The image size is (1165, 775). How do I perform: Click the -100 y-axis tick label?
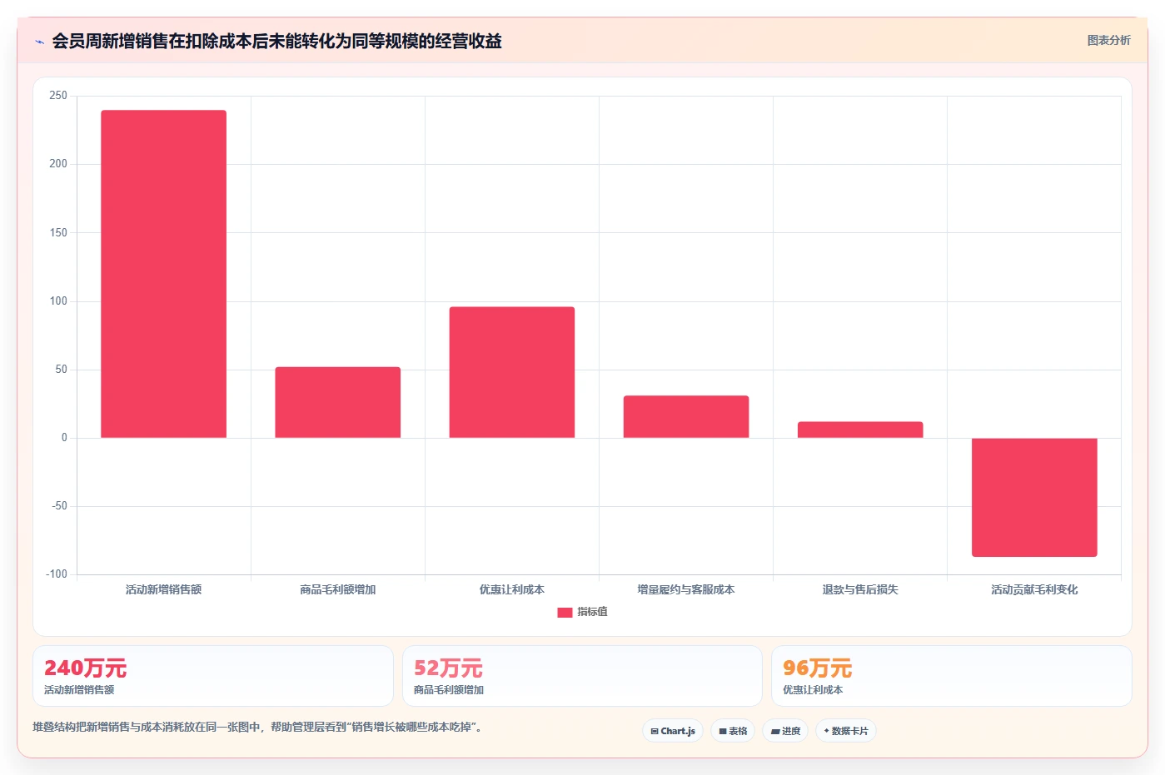pos(57,574)
